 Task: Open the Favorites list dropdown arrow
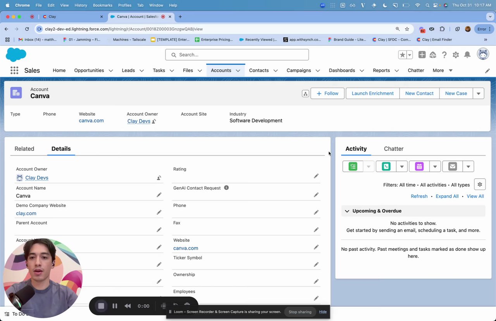pyautogui.click(x=410, y=55)
